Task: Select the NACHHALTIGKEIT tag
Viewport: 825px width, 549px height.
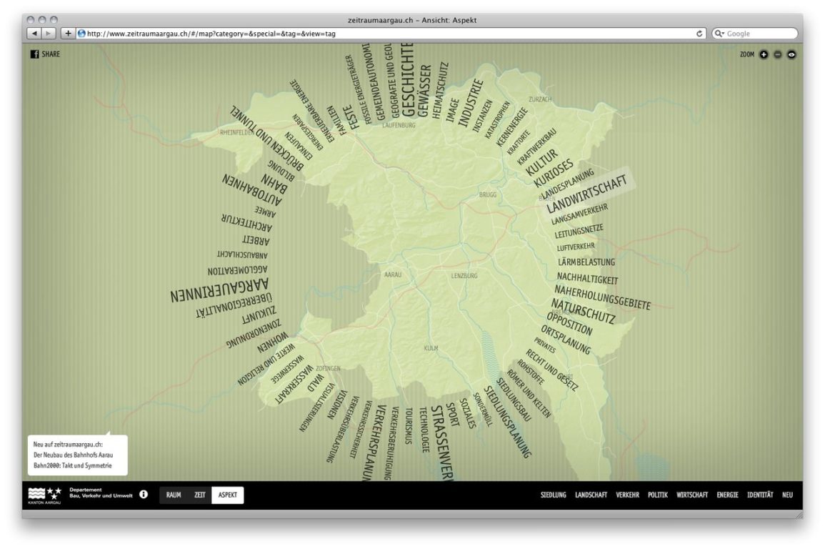Action: [587, 277]
